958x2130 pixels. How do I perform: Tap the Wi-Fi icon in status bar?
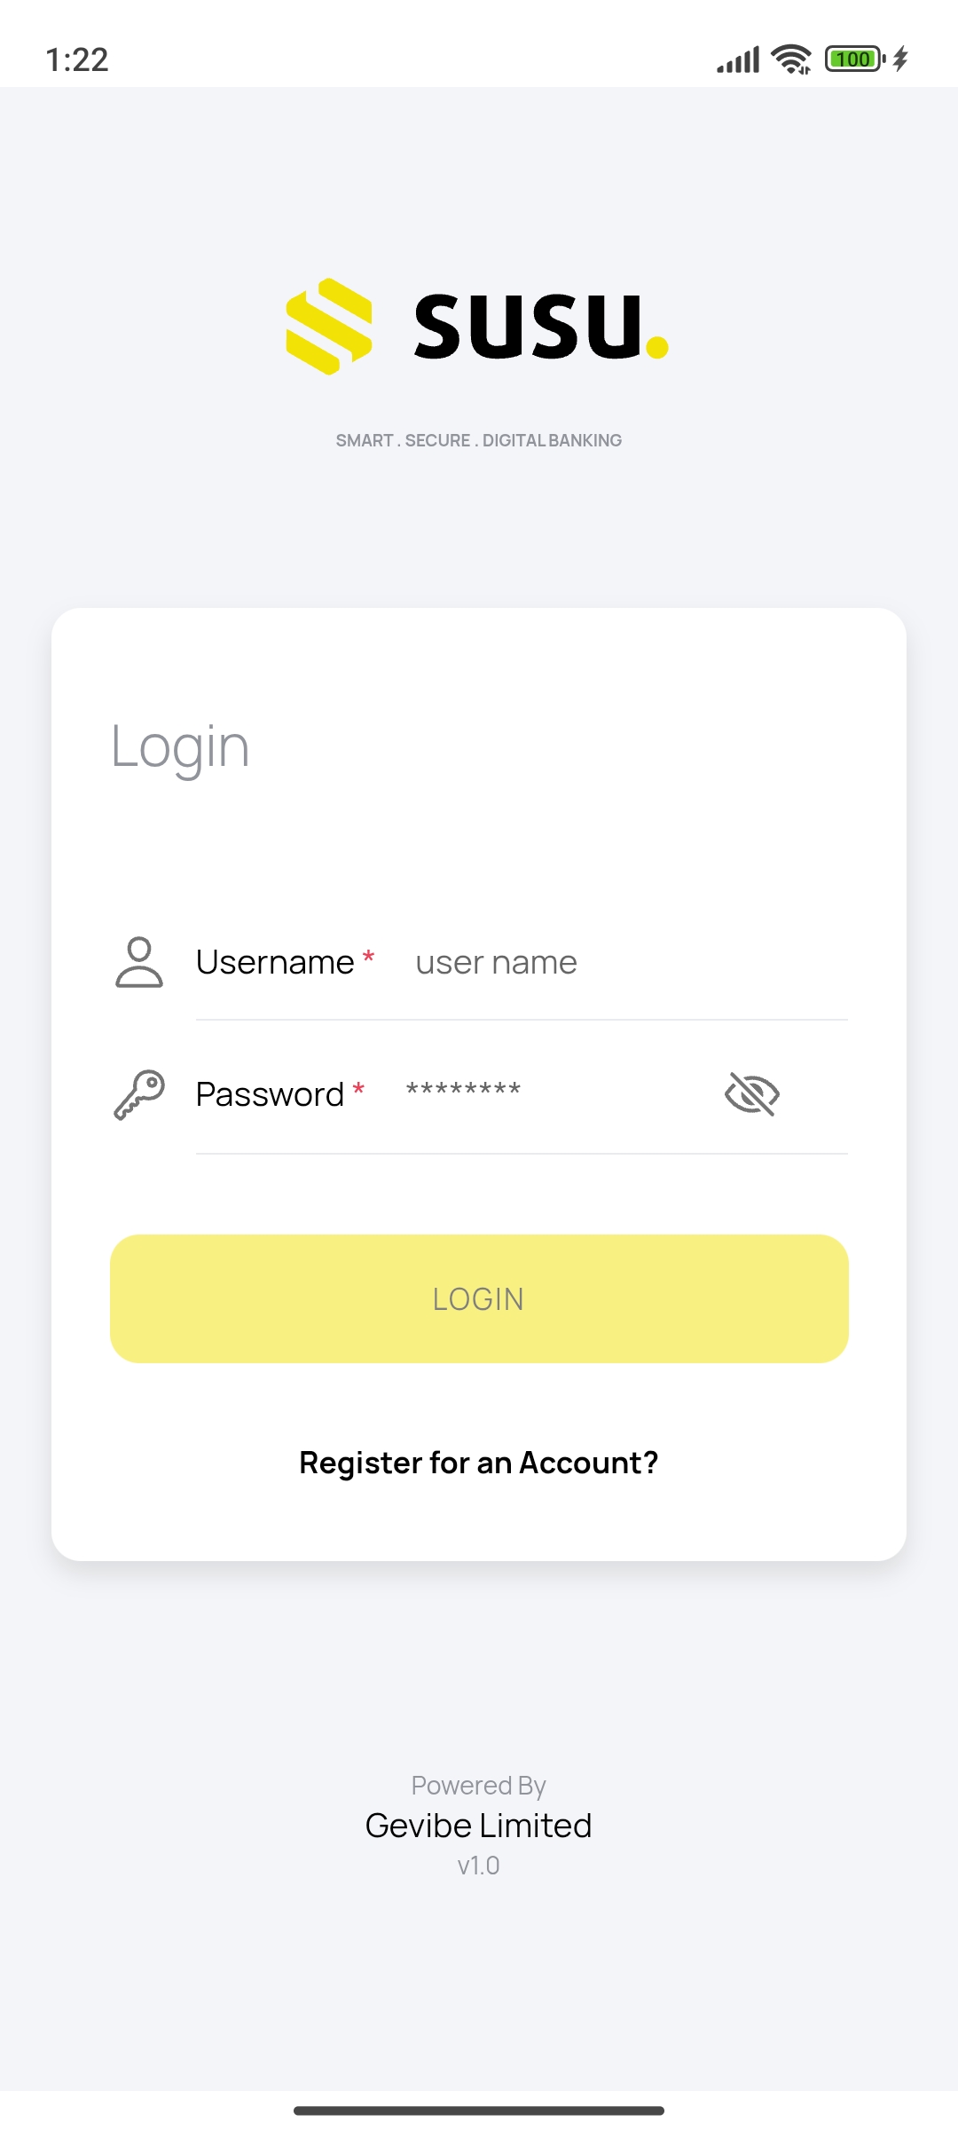tap(791, 59)
